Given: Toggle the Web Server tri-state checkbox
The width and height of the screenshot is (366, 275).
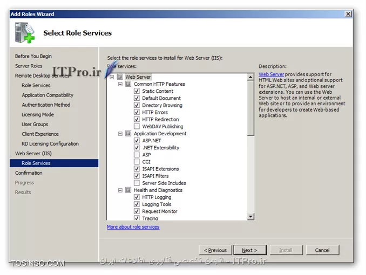Looking at the screenshot, I should click(x=120, y=77).
